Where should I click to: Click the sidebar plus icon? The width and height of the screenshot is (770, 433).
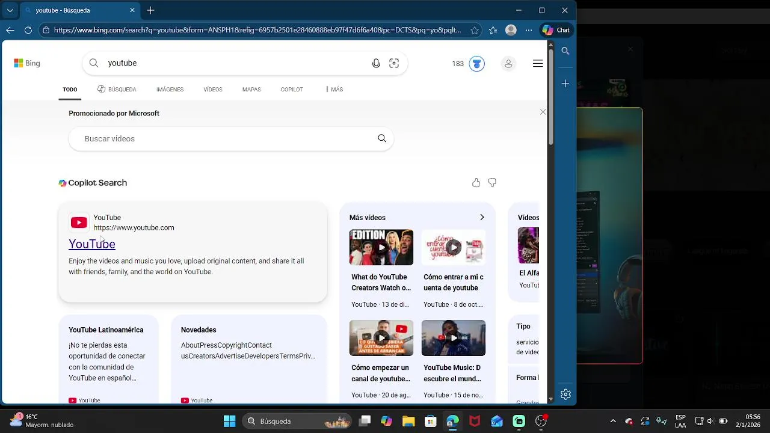pos(565,84)
